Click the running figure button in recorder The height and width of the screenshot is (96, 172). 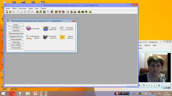click(x=149, y=85)
